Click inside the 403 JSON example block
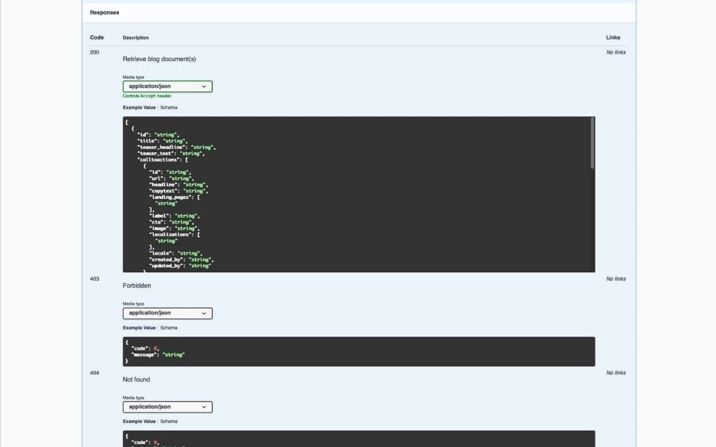This screenshot has height=447, width=716. [358, 351]
